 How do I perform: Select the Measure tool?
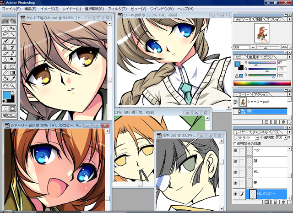(5, 73)
